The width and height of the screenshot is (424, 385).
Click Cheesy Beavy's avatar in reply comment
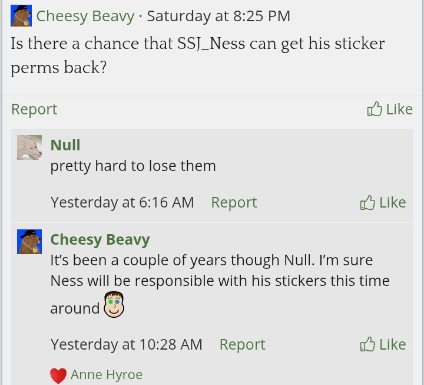(29, 242)
